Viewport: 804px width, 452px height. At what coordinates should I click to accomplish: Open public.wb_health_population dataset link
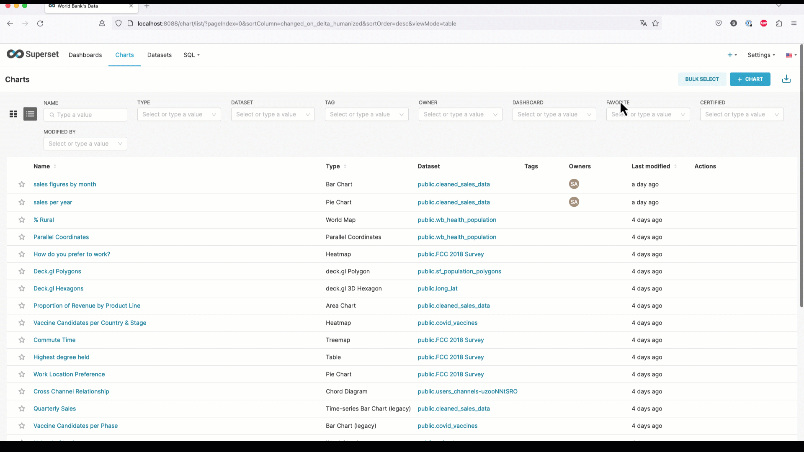pyautogui.click(x=457, y=220)
